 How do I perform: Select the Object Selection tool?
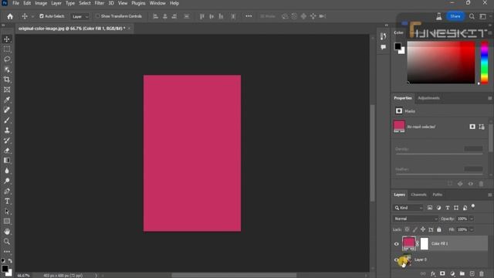pos(7,69)
